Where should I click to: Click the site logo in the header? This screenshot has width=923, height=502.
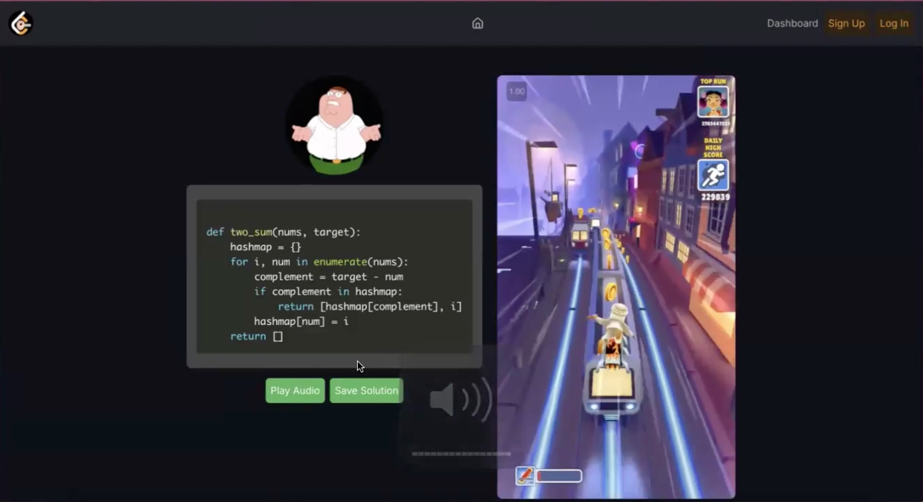pos(21,23)
